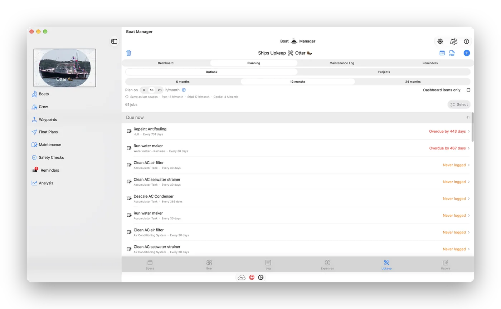Screen dimensions: 501x309
Task: Switch to Maintenance Log tab
Action: point(342,63)
